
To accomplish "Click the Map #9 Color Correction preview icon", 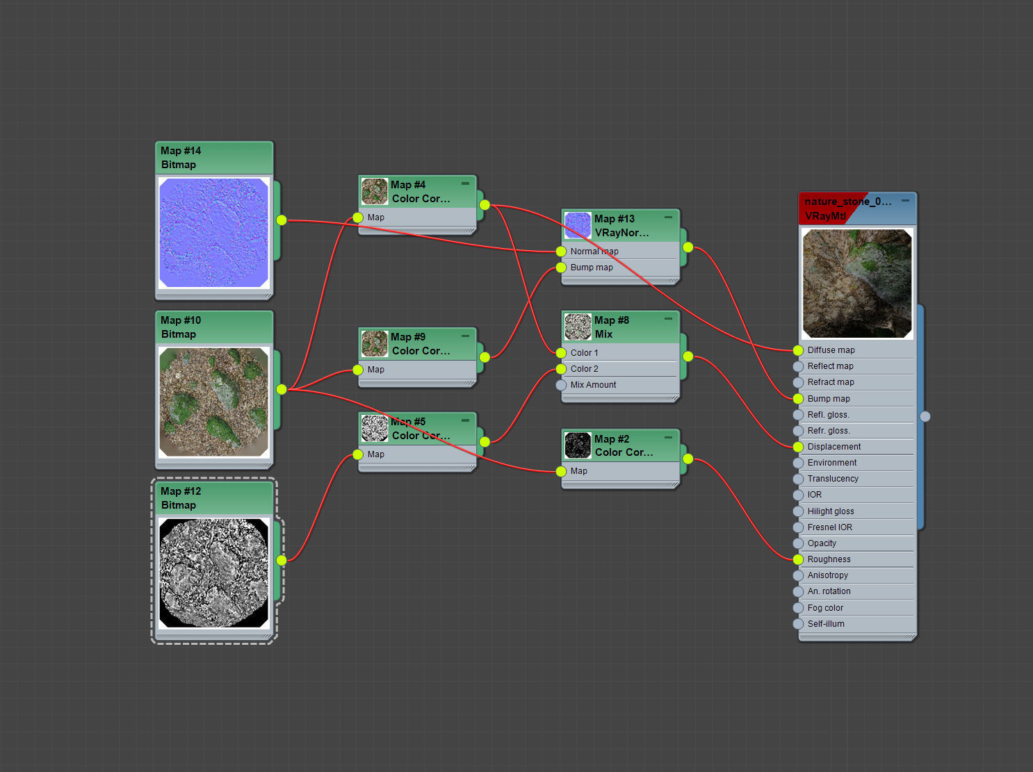I will pos(375,344).
